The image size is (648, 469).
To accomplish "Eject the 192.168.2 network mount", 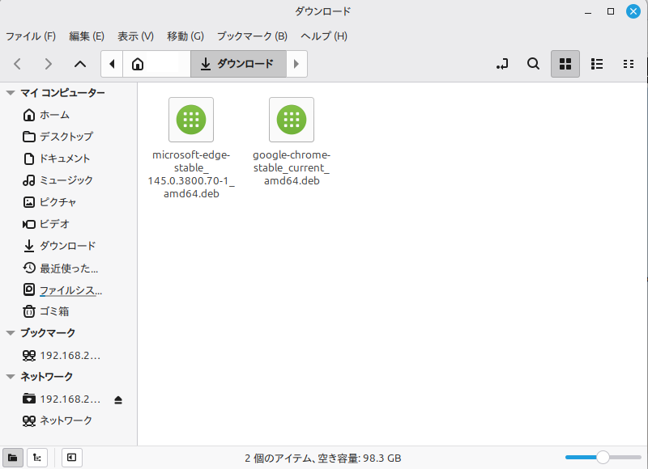I will [118, 399].
